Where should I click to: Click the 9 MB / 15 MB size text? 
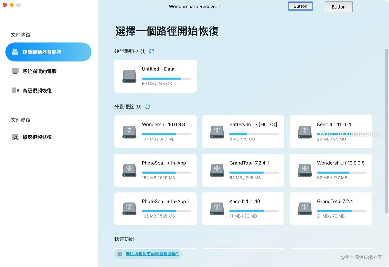pyautogui.click(x=242, y=139)
